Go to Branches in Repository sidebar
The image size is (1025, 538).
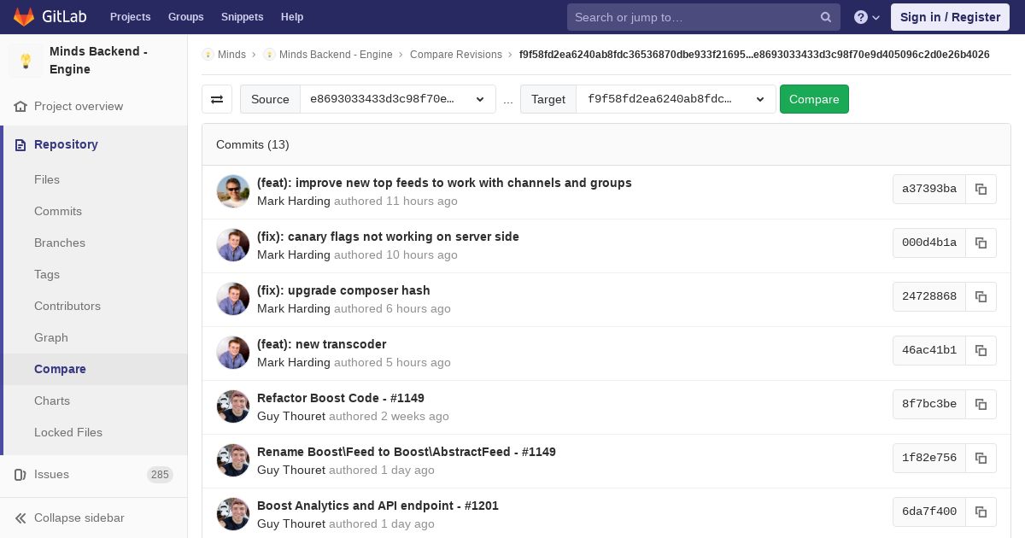(x=60, y=243)
